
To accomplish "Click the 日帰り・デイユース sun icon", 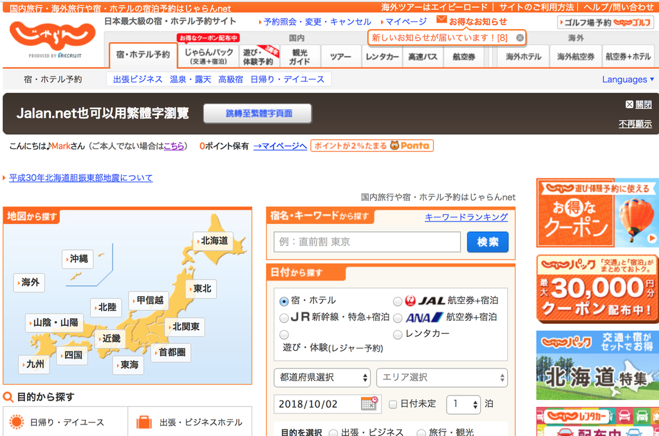I will pos(17,422).
